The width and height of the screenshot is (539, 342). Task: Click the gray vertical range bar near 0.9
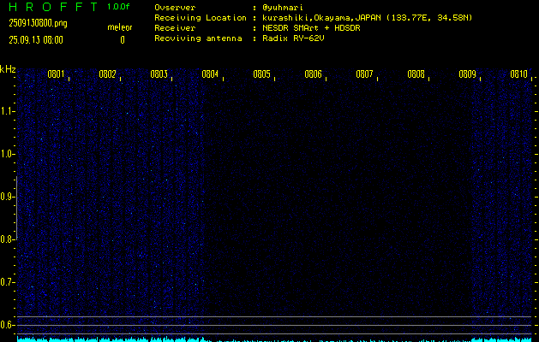17,208
